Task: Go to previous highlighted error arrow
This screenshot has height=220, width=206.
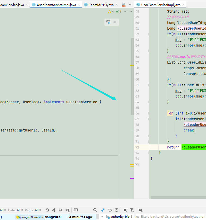Action: click(125, 12)
